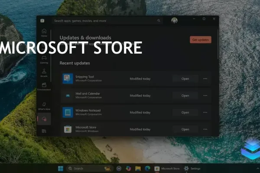The image size is (260, 173).
Task: Select the Downloads cloud icon in the sidebar
Action: point(44,119)
